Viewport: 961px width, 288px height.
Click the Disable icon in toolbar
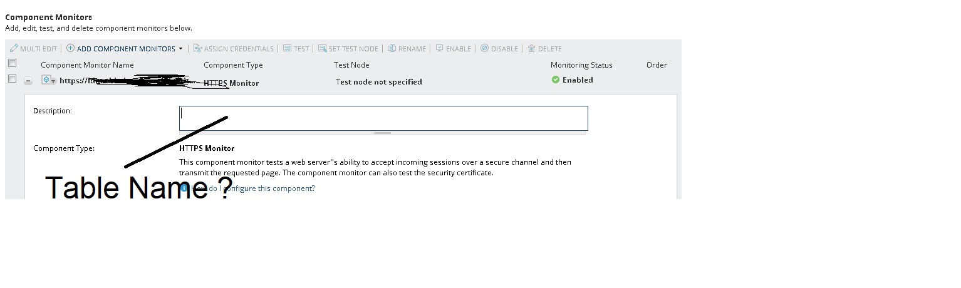(484, 48)
